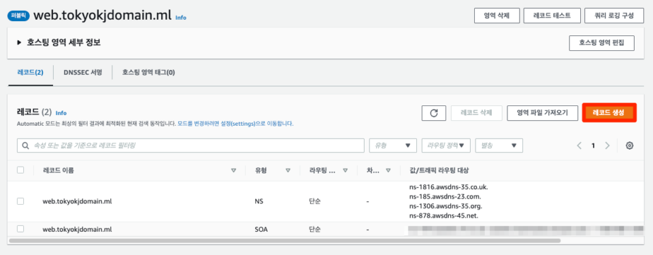
Task: Click 단순 routing cell in NS row
Action: pyautogui.click(x=314, y=201)
